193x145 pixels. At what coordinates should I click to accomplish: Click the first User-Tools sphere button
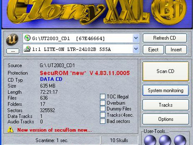pos(150,140)
